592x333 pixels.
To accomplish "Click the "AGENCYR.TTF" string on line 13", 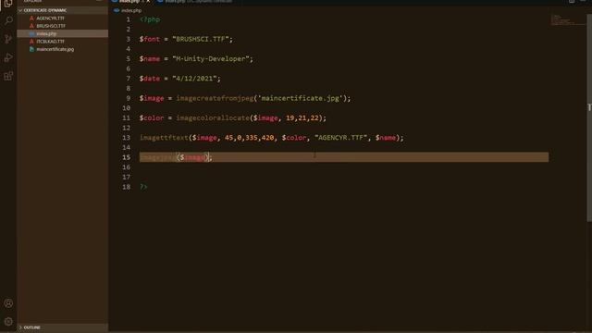I will [x=341, y=138].
